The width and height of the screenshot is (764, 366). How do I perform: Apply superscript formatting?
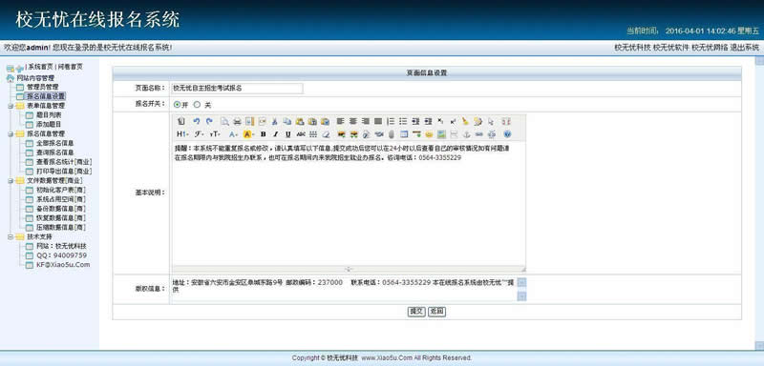pos(453,121)
